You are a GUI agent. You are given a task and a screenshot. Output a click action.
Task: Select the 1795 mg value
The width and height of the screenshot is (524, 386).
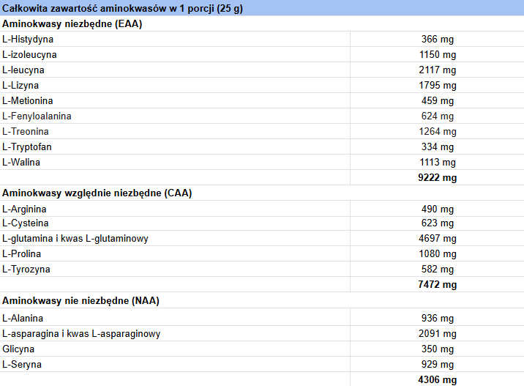pos(438,86)
